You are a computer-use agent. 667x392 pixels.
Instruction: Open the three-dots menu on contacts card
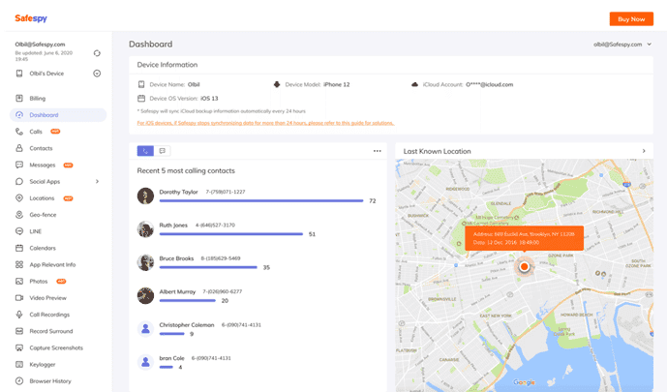pyautogui.click(x=378, y=151)
